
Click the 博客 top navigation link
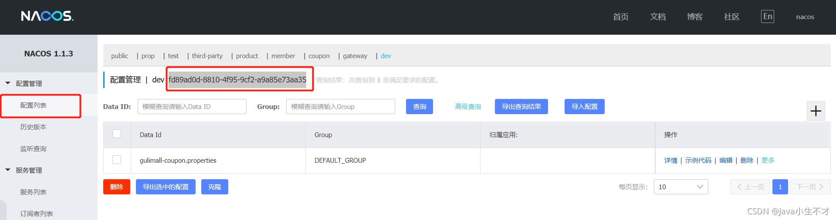click(695, 17)
